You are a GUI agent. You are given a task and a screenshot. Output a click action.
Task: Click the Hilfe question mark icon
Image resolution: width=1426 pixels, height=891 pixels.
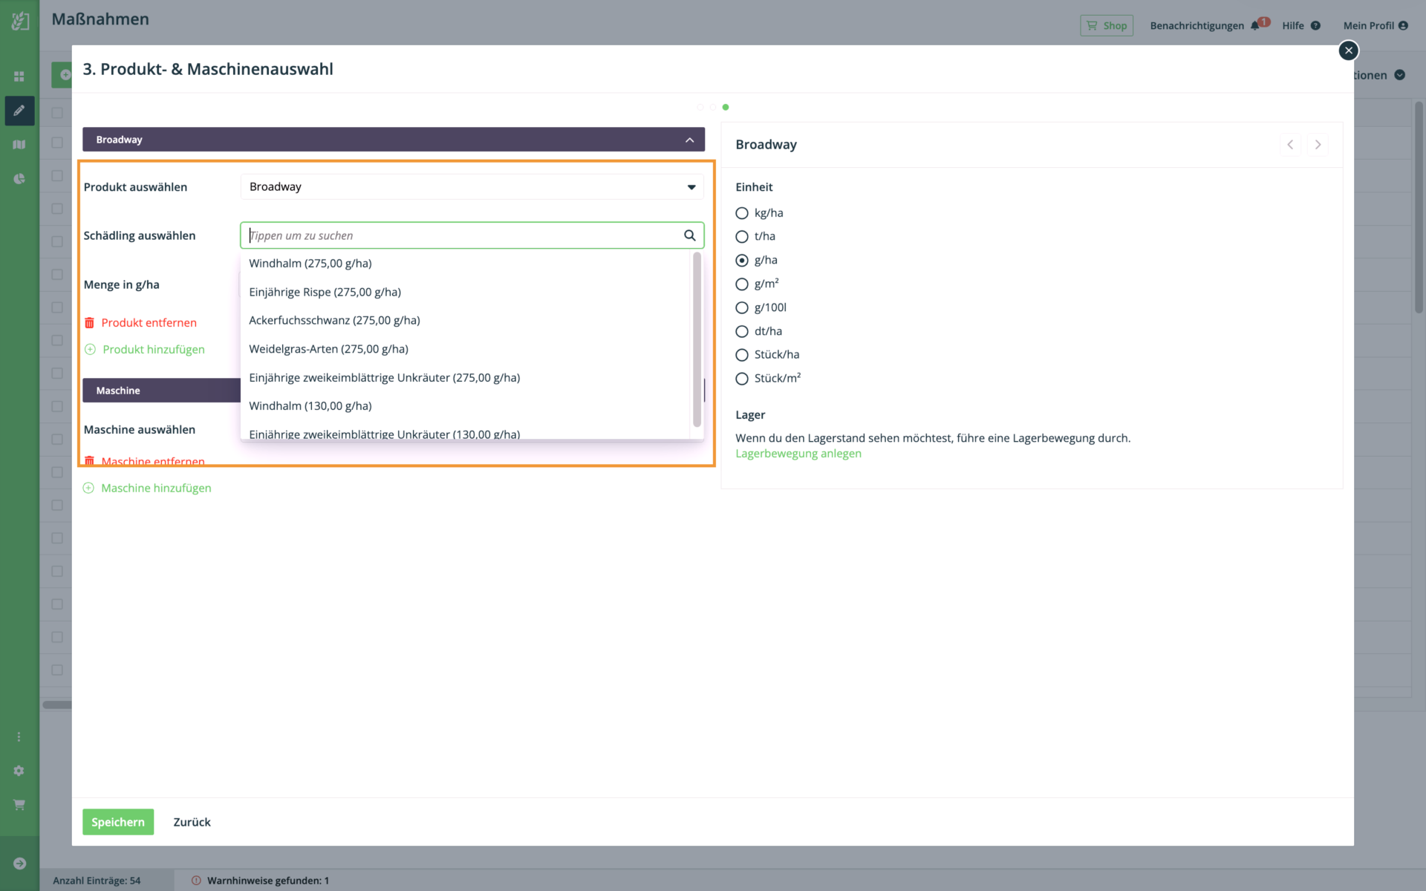click(1315, 25)
